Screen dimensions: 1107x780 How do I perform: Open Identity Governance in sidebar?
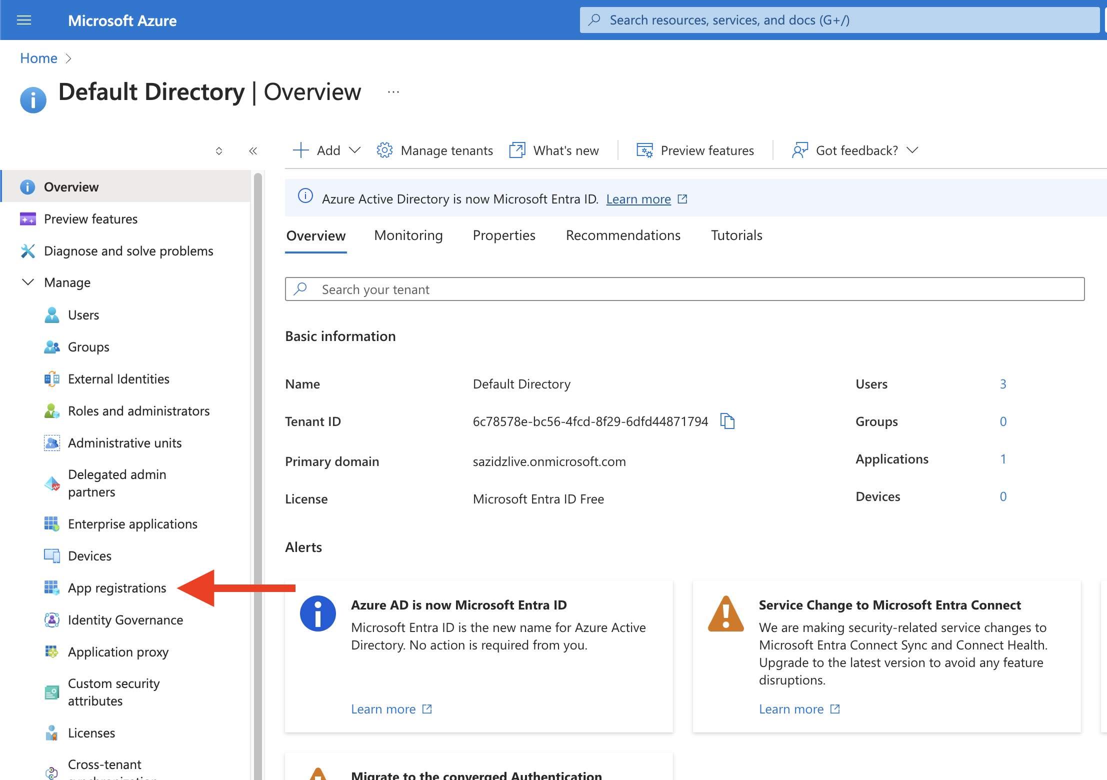[125, 620]
